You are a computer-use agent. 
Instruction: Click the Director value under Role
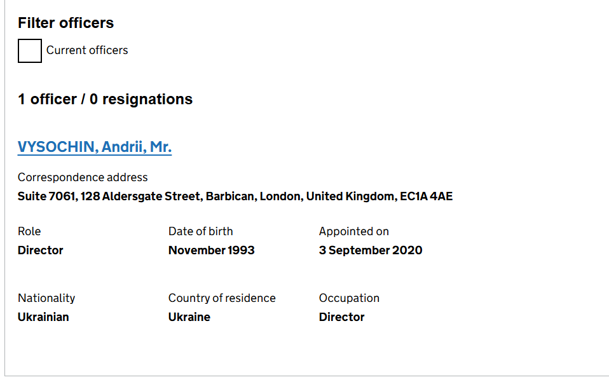41,250
